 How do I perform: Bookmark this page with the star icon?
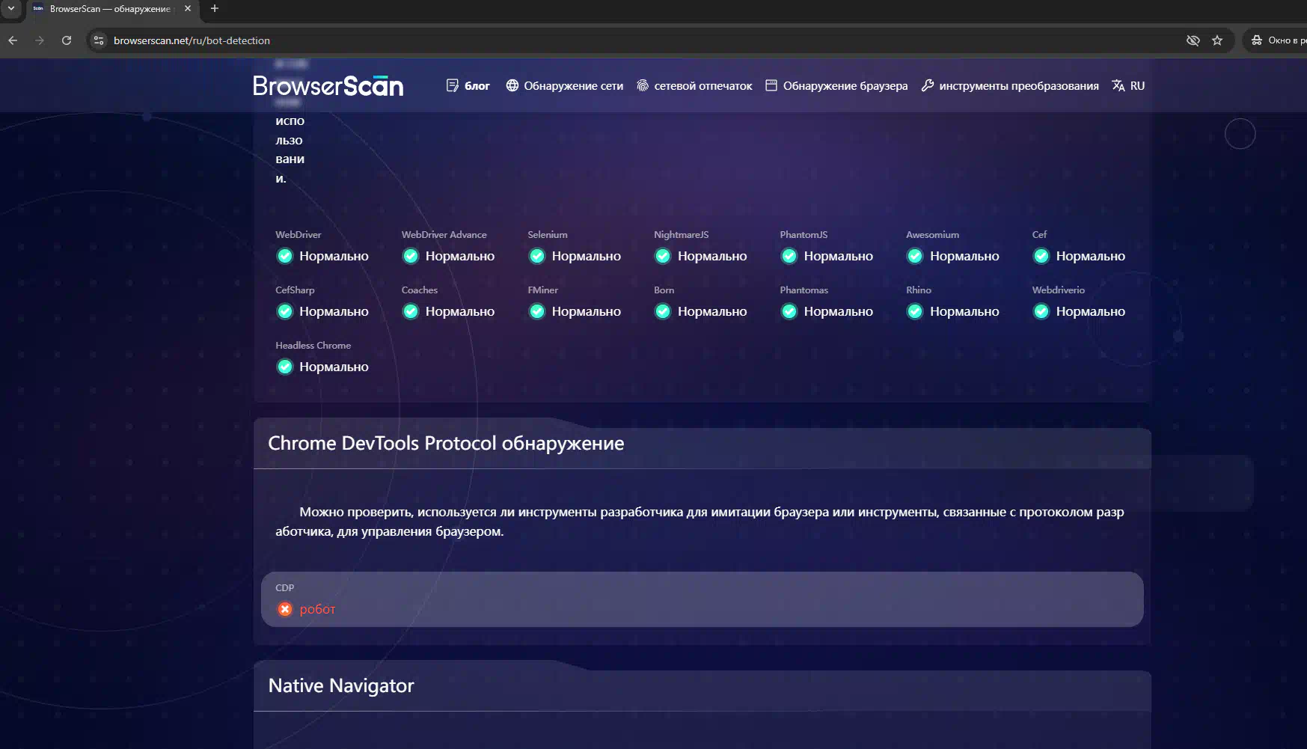coord(1217,40)
